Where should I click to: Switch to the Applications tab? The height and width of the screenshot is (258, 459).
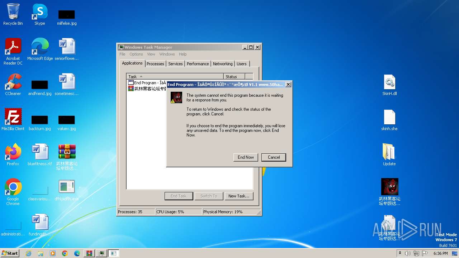(132, 63)
